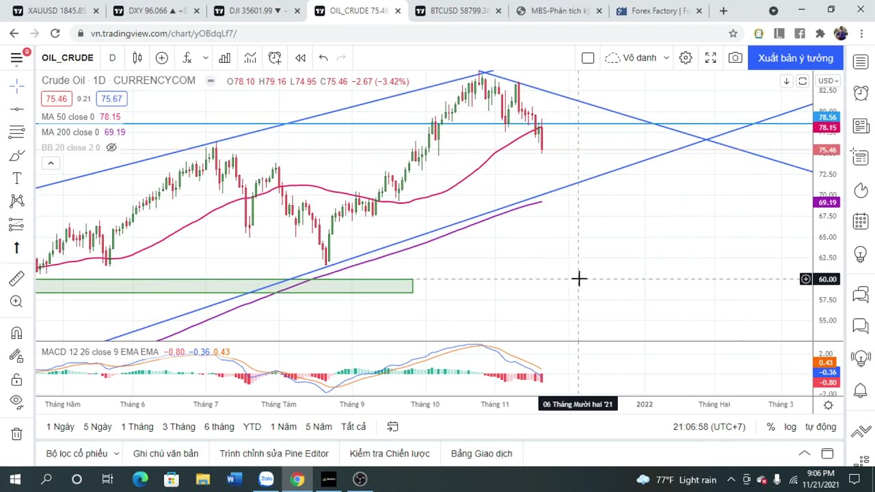Select the 1 Tháng range

click(137, 426)
